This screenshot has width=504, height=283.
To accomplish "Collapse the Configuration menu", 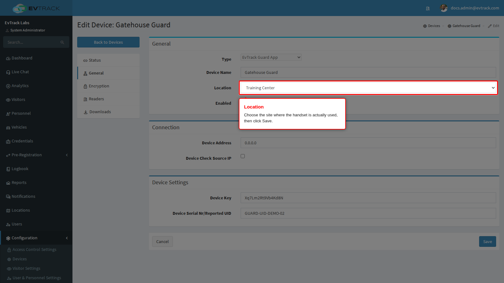I will point(36,238).
